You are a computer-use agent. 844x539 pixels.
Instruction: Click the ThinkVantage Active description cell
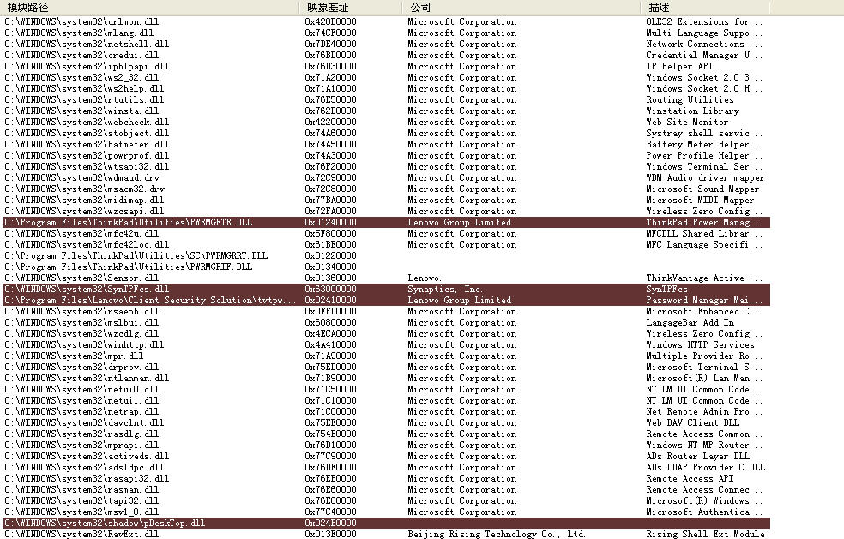pos(704,278)
